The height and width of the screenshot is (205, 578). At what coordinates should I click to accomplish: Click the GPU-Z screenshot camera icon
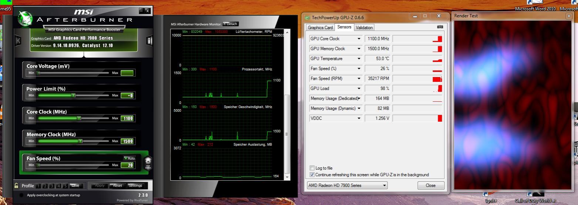pyautogui.click(x=440, y=27)
